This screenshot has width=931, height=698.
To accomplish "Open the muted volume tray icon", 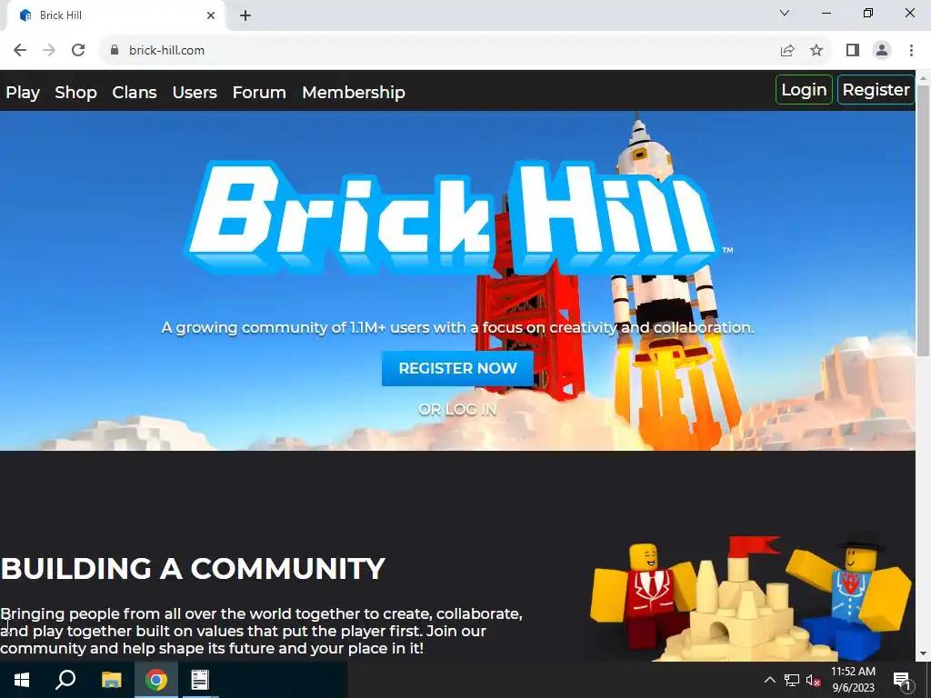I will tap(813, 680).
